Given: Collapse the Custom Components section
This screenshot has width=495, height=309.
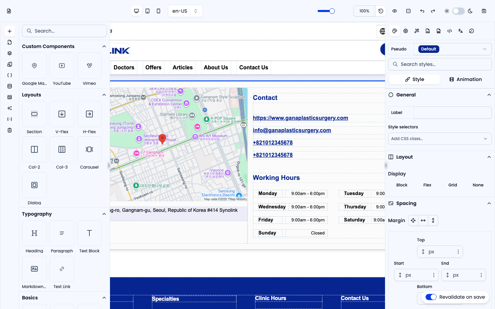Looking at the screenshot, I should 104,46.
